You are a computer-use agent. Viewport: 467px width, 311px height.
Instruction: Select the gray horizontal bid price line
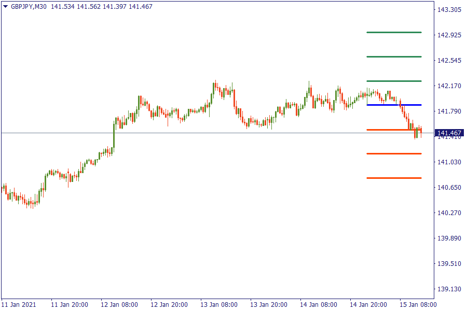point(208,133)
